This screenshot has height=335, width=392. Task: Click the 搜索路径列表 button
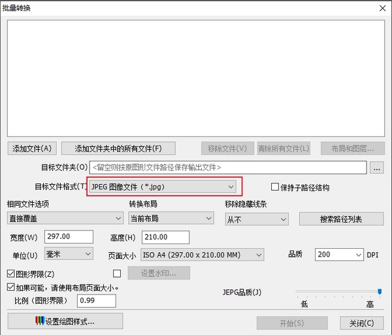coord(341,219)
